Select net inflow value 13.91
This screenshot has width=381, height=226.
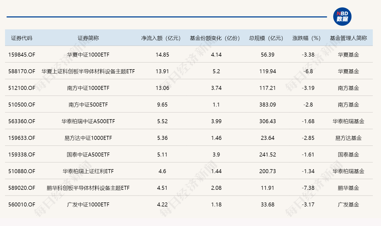(x=162, y=71)
